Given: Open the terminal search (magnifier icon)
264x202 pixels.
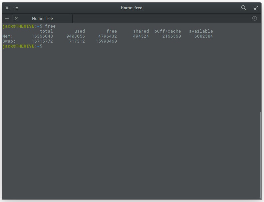Looking at the screenshot, I should click(244, 8).
